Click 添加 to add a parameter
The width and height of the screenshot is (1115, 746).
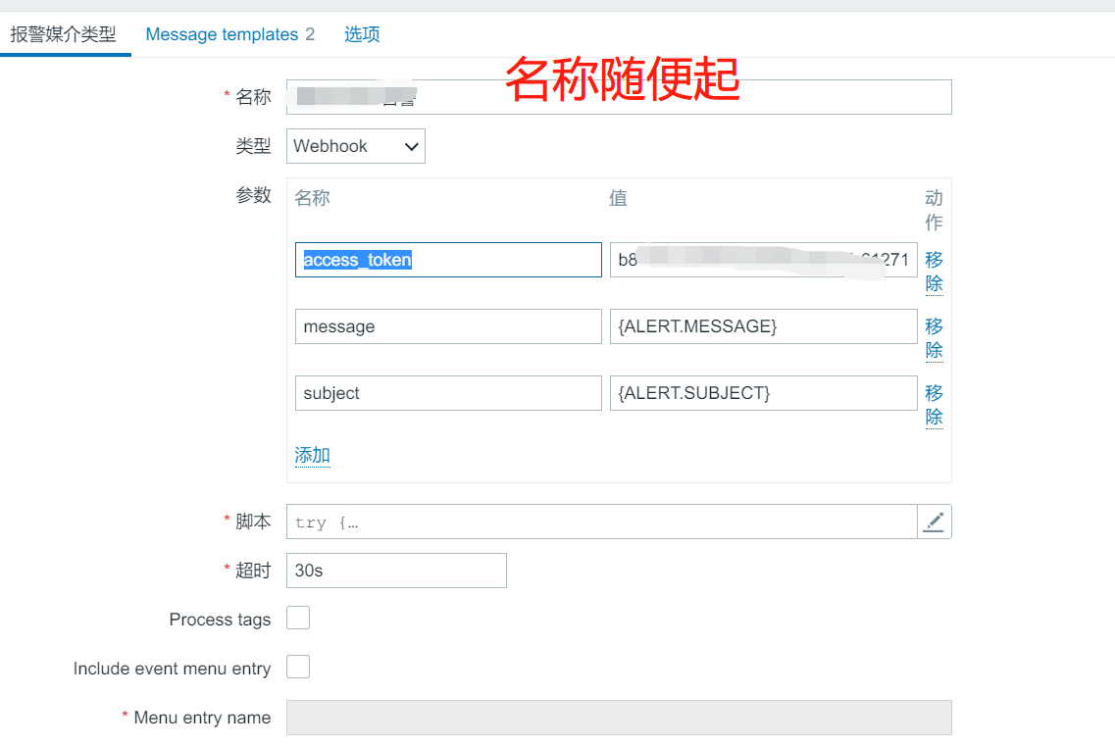click(x=313, y=455)
